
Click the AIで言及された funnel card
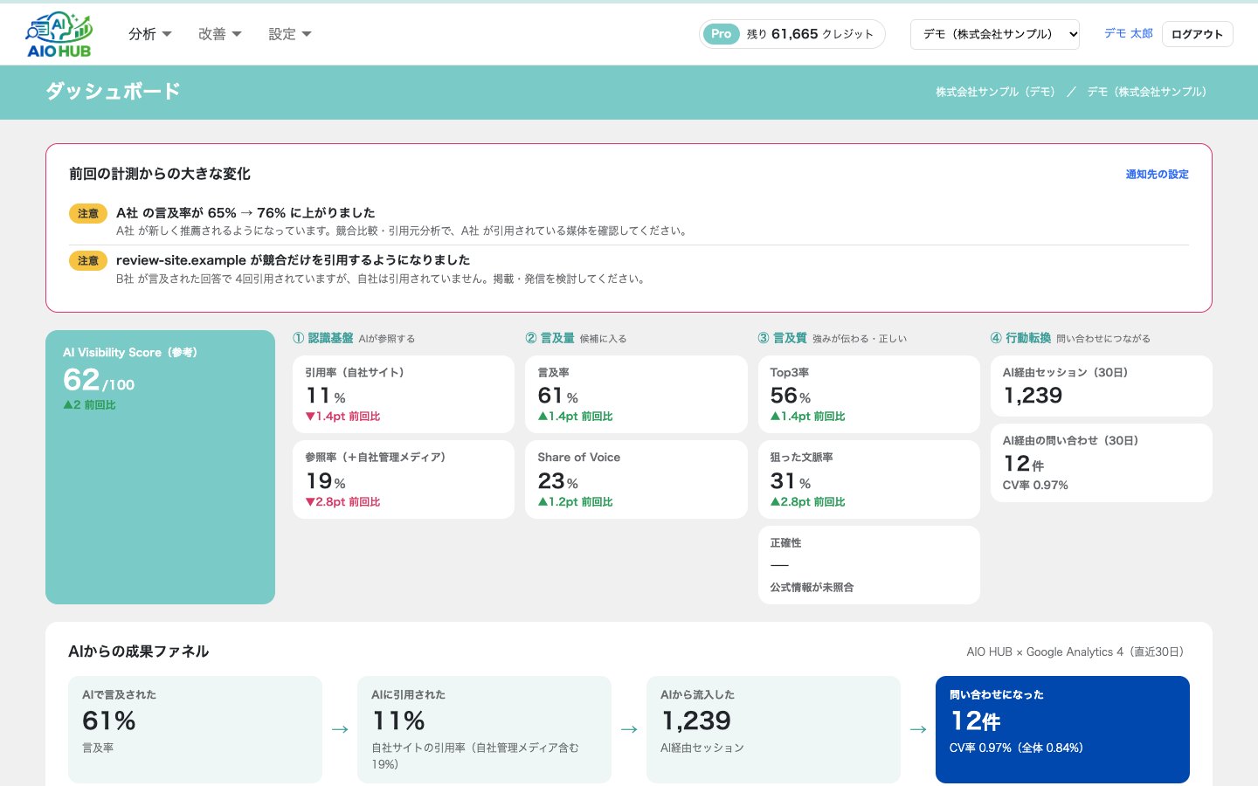coord(195,729)
